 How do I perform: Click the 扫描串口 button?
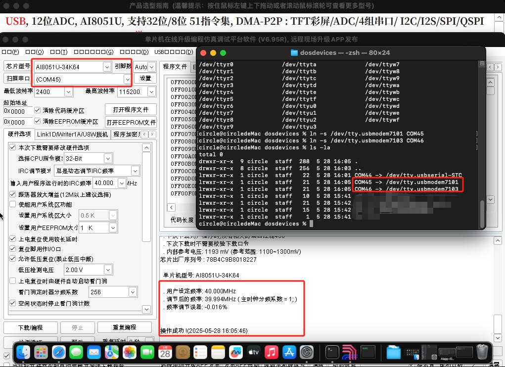coord(18,78)
